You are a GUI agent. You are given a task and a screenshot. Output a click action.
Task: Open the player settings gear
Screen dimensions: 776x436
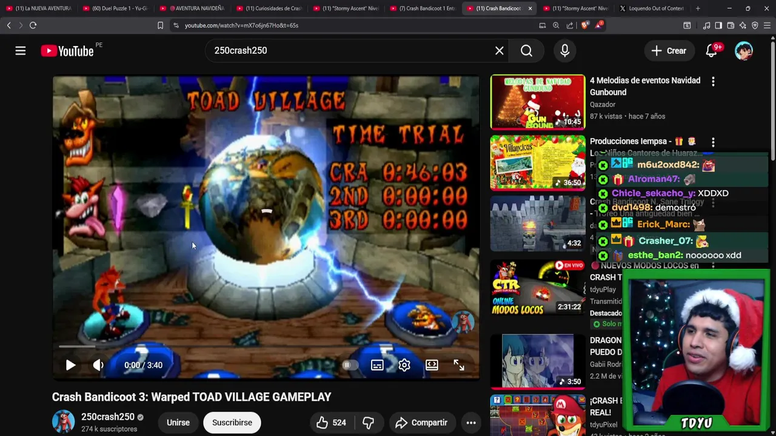click(x=404, y=365)
